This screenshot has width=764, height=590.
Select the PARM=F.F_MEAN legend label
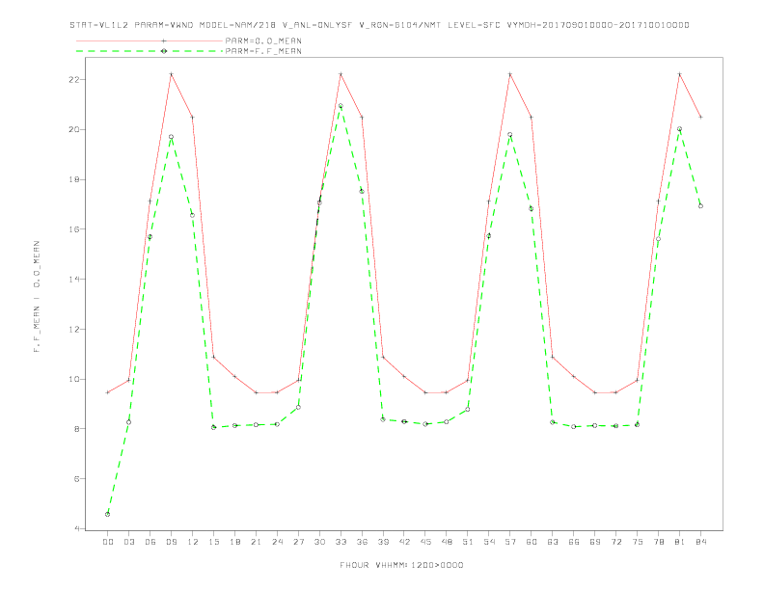pyautogui.click(x=263, y=51)
